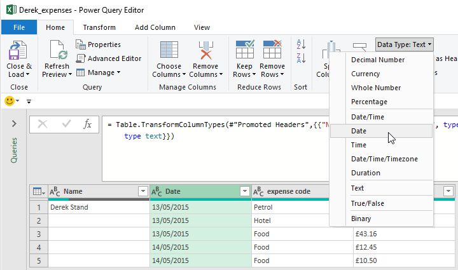Click the Keep Rows icon
458x270 pixels.
[245, 50]
